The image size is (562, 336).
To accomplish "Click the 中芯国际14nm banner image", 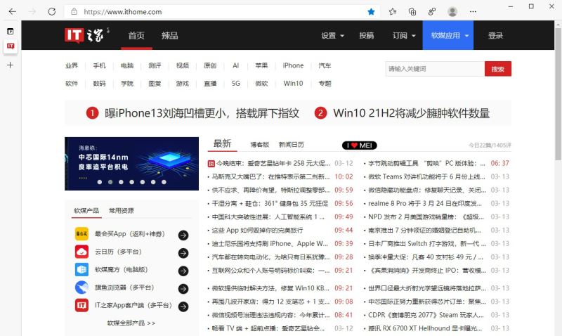I will click(x=131, y=164).
